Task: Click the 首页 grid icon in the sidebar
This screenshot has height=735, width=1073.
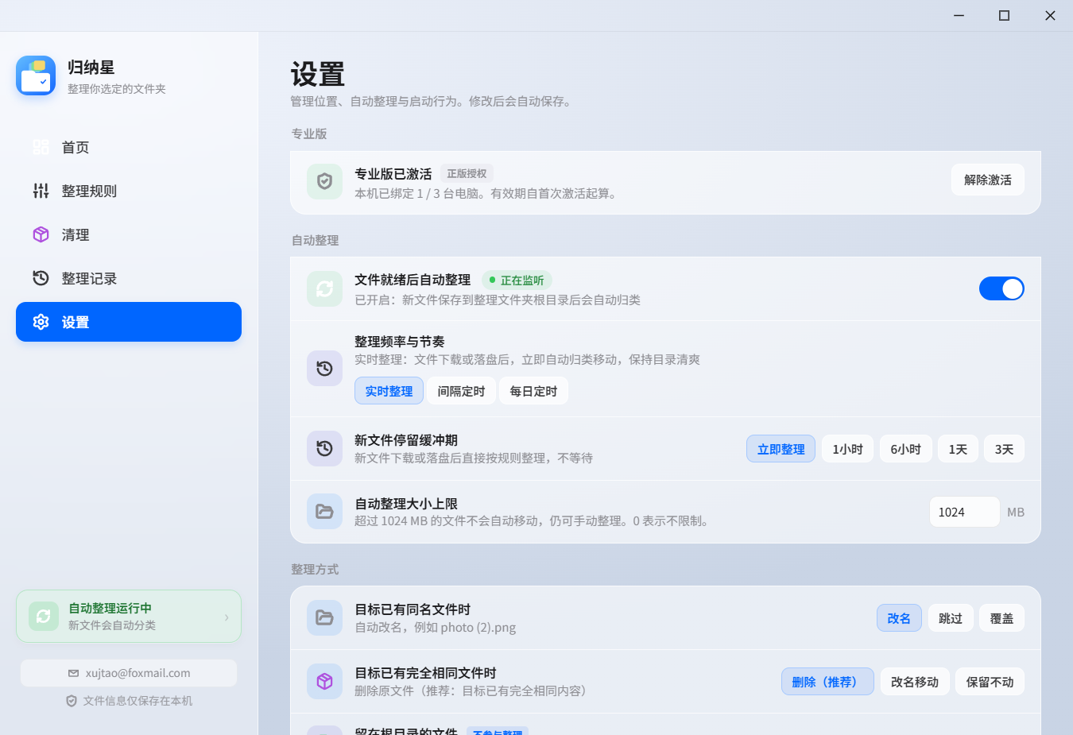Action: pyautogui.click(x=41, y=147)
